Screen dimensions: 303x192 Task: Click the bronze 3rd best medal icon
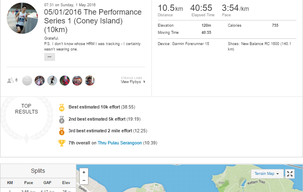point(62,131)
